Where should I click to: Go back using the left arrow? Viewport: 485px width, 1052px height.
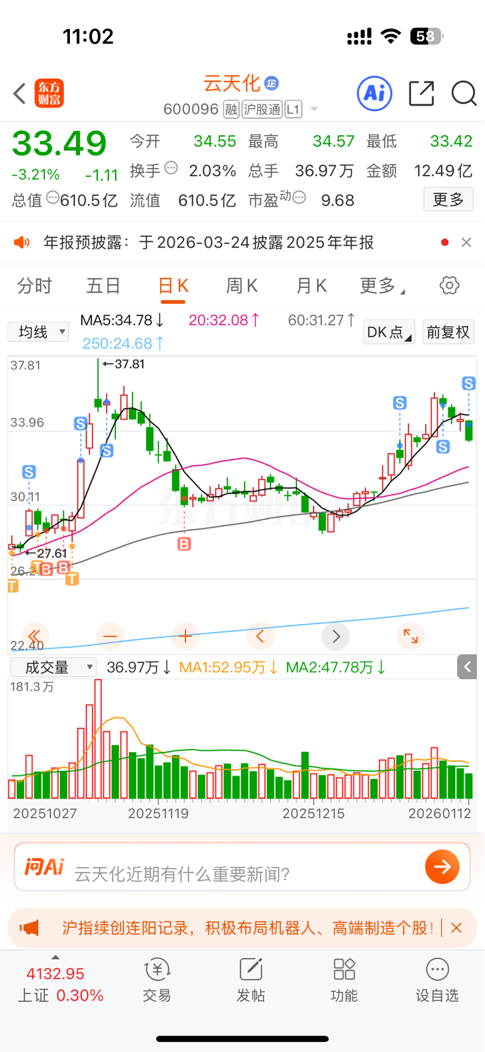(x=20, y=94)
